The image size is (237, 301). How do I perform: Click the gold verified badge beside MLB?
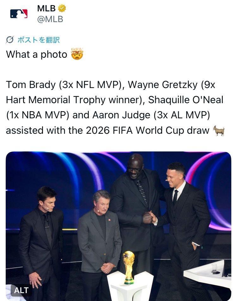62,9
